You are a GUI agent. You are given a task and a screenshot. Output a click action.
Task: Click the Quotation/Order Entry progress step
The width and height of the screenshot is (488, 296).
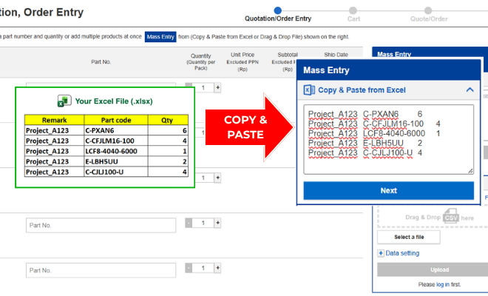point(278,15)
